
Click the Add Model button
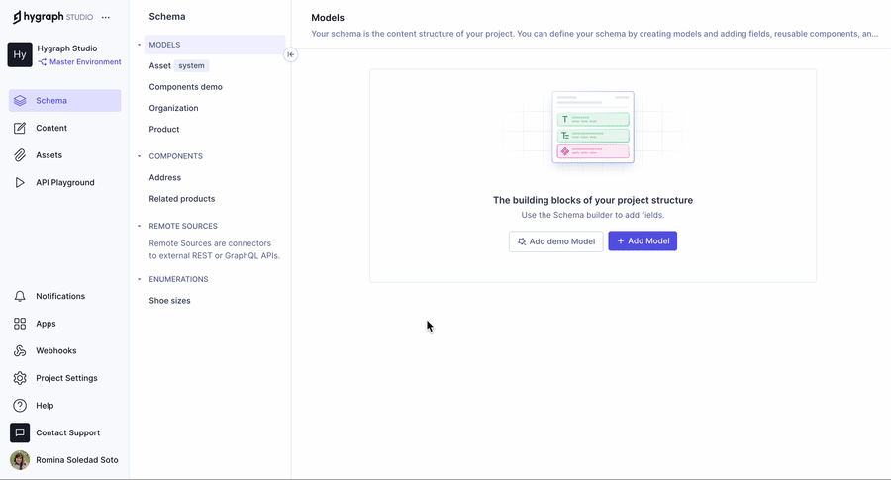(643, 240)
